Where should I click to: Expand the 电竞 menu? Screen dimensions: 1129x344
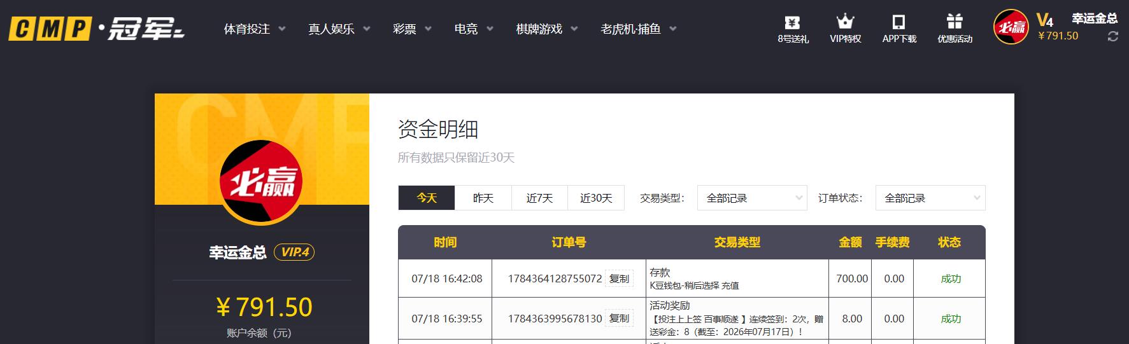coord(474,29)
